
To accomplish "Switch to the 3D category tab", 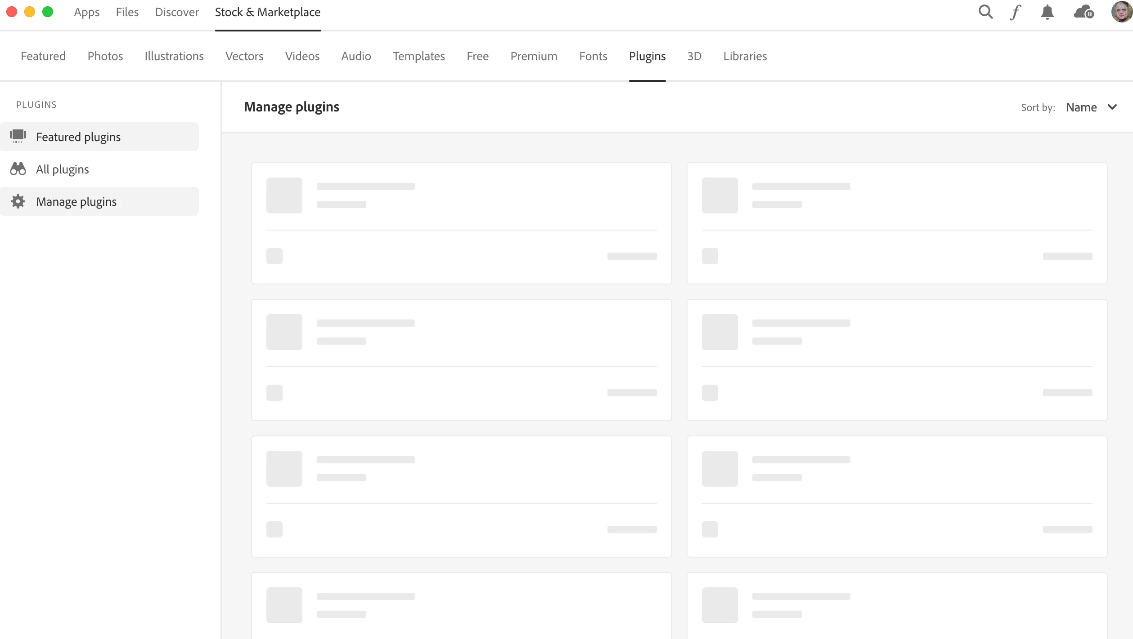I will coord(694,56).
